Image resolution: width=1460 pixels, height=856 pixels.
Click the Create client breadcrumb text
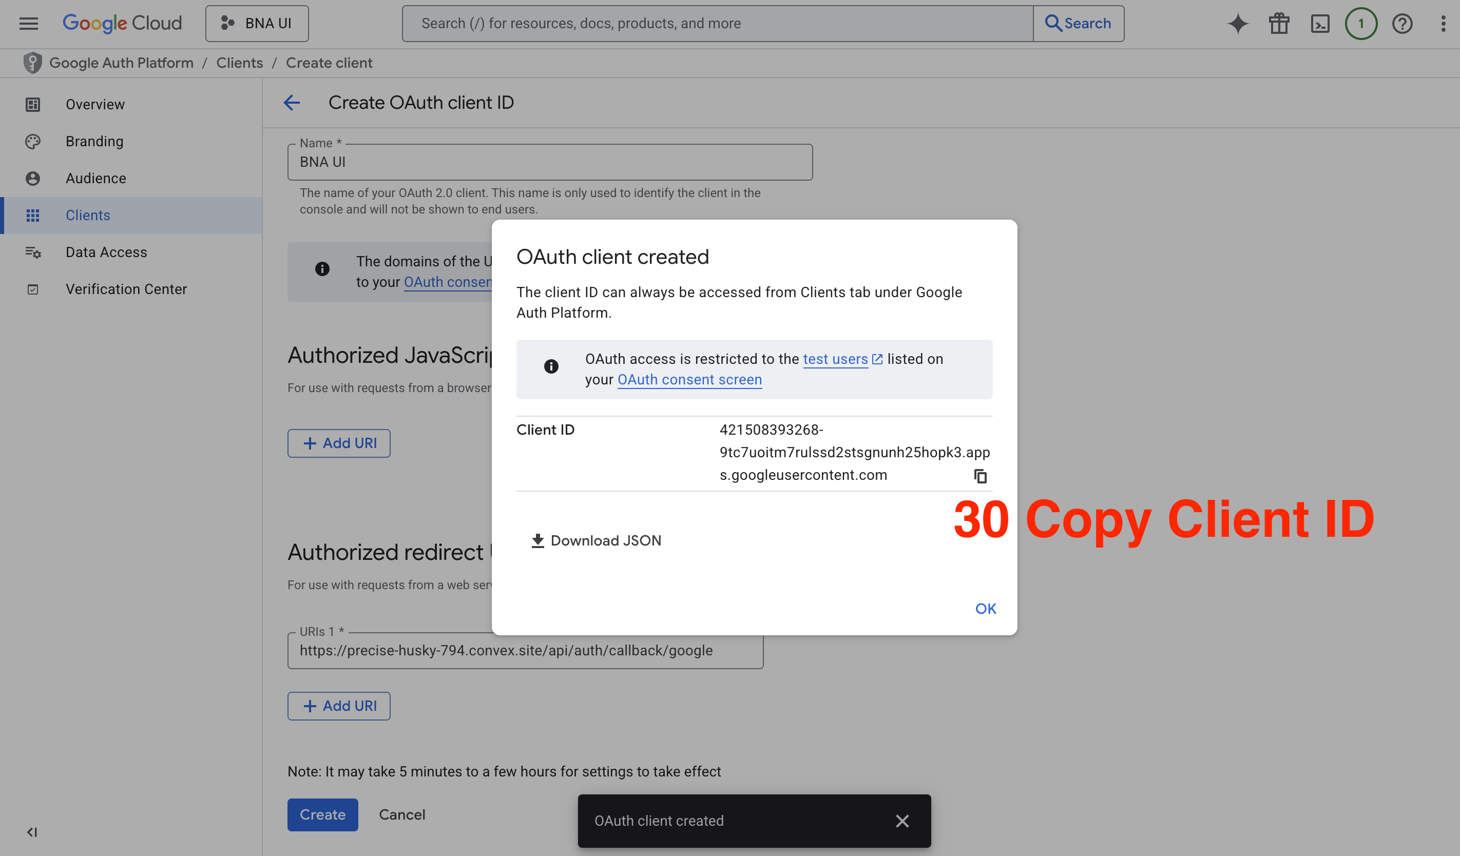tap(329, 63)
